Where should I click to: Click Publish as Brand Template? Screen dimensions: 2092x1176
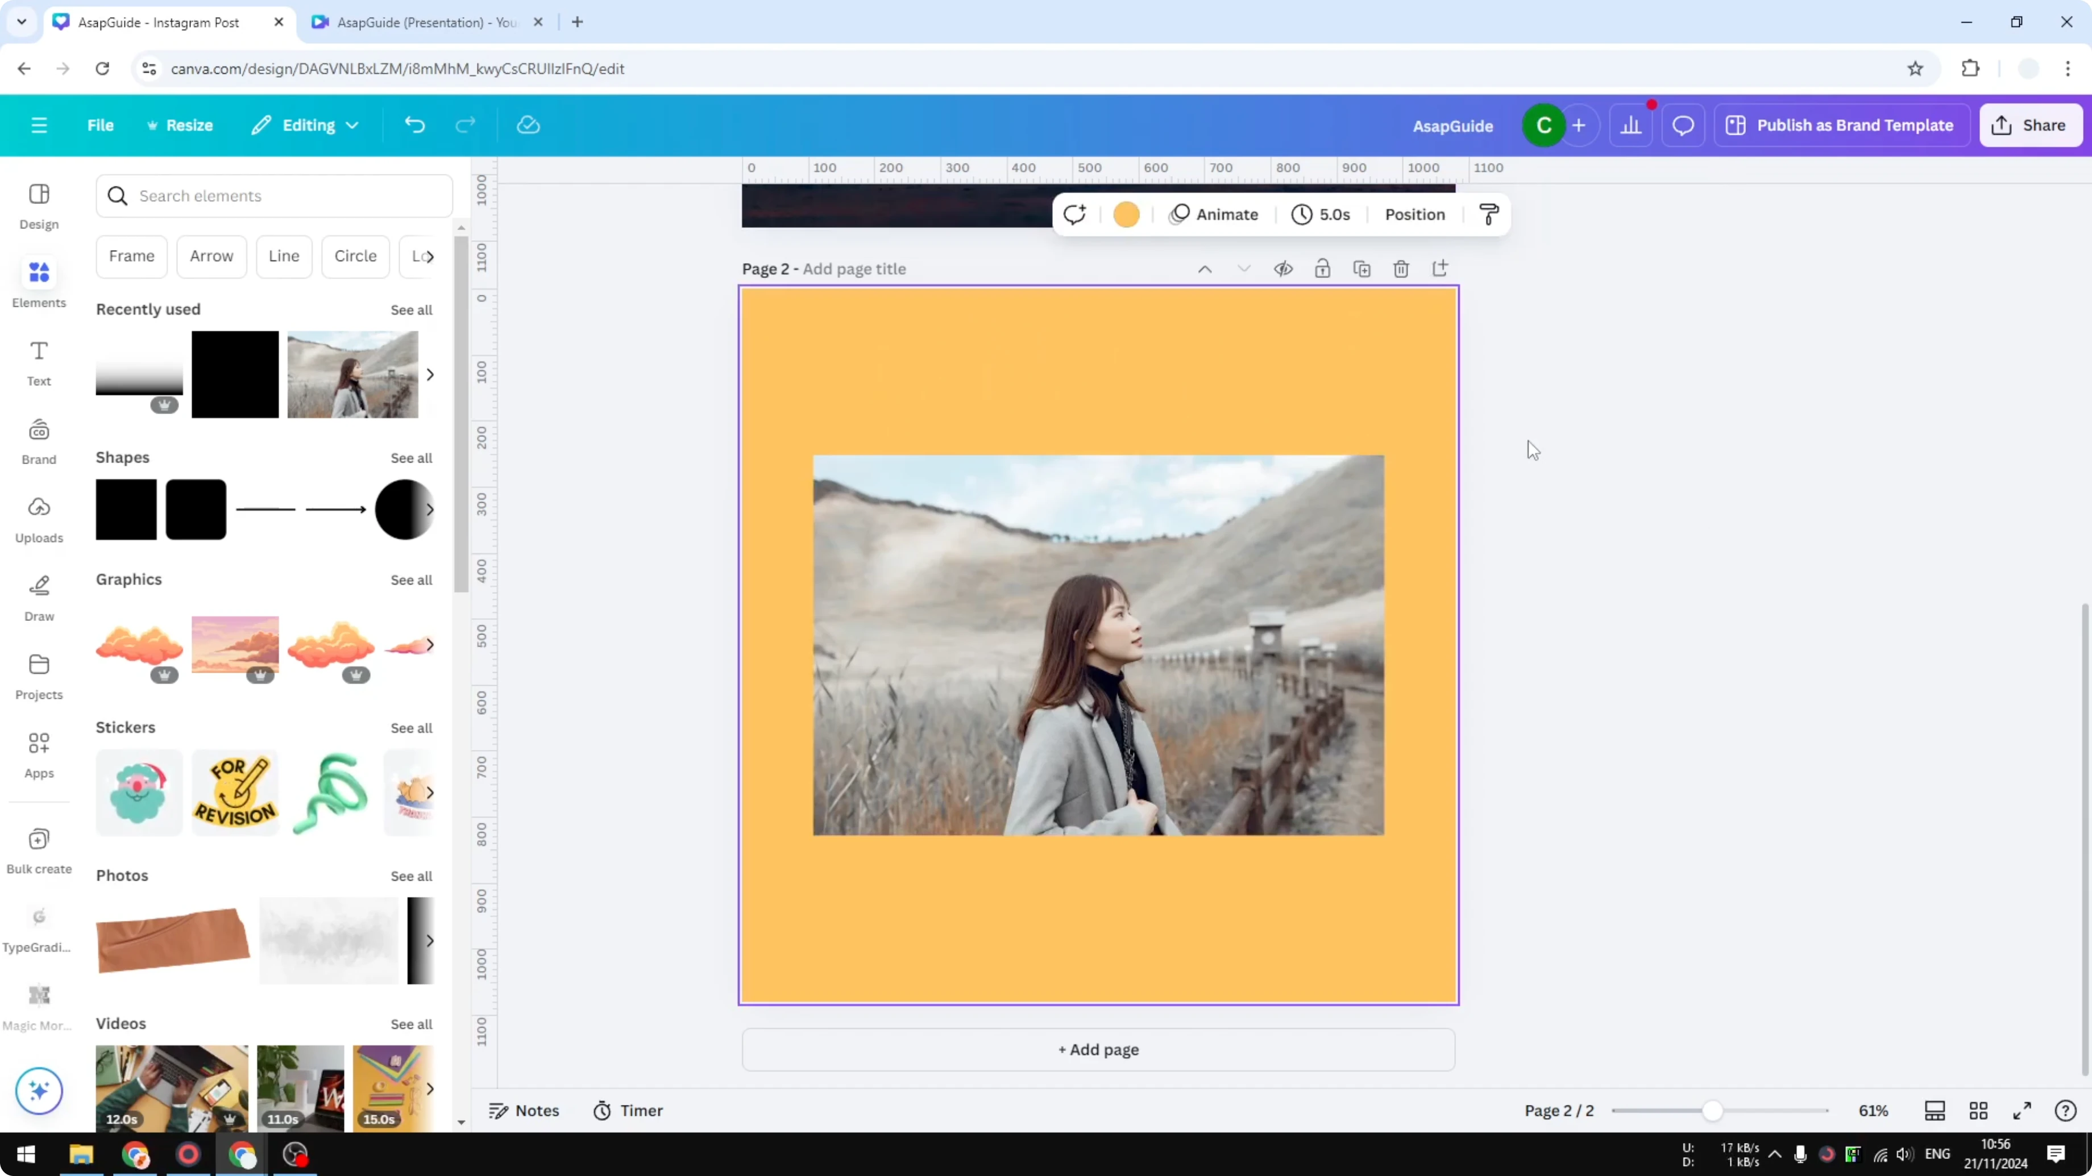[1841, 125]
